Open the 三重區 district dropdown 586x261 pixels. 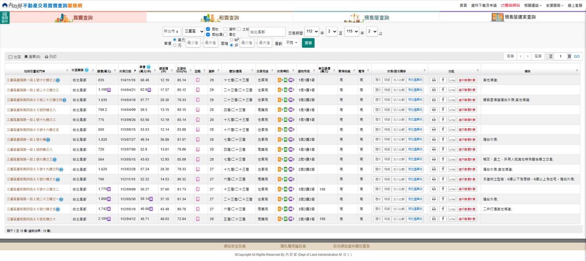(193, 32)
